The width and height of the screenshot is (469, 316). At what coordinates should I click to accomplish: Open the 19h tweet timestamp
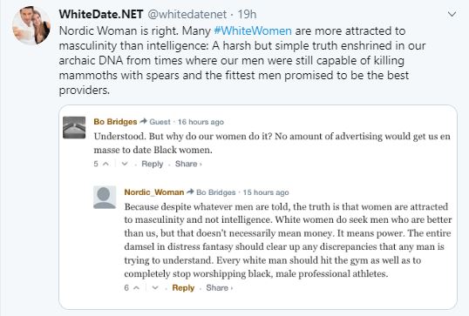pyautogui.click(x=247, y=14)
